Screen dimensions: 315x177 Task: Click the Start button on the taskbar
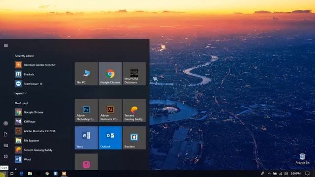coord(3,174)
